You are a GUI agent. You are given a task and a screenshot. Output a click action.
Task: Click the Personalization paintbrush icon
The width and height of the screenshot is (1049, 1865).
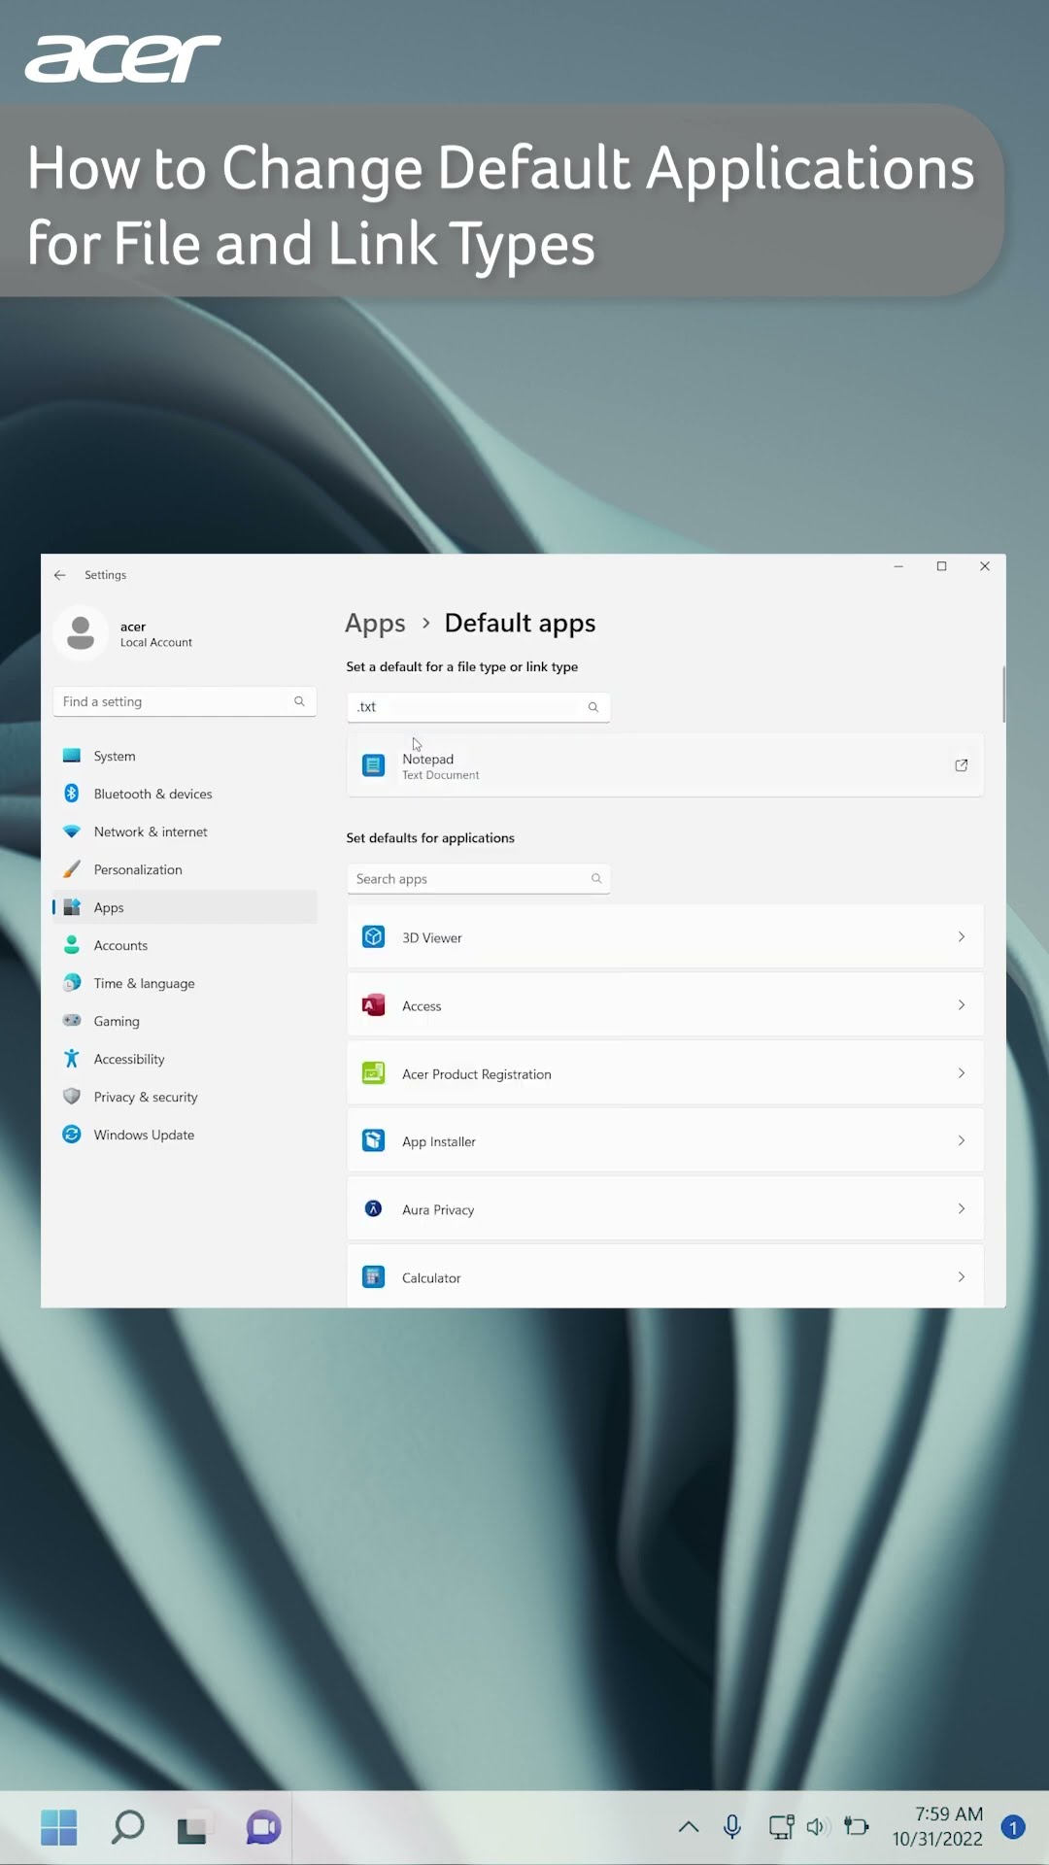click(x=72, y=869)
